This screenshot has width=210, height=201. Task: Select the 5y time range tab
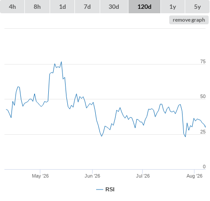click(197, 7)
